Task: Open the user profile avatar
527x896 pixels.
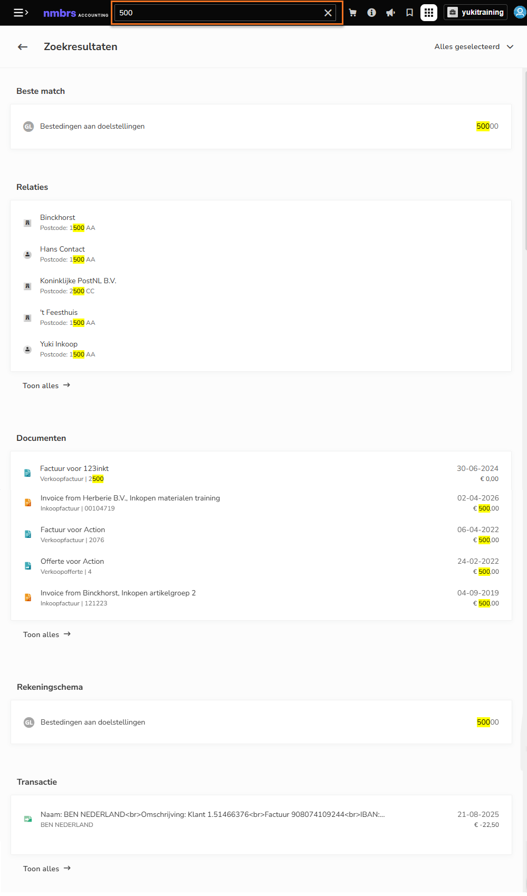Action: coord(520,12)
